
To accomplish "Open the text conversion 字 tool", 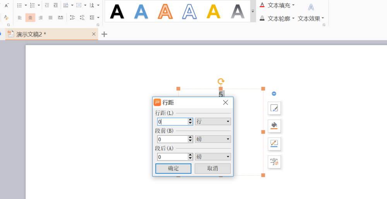I will (x=274, y=162).
